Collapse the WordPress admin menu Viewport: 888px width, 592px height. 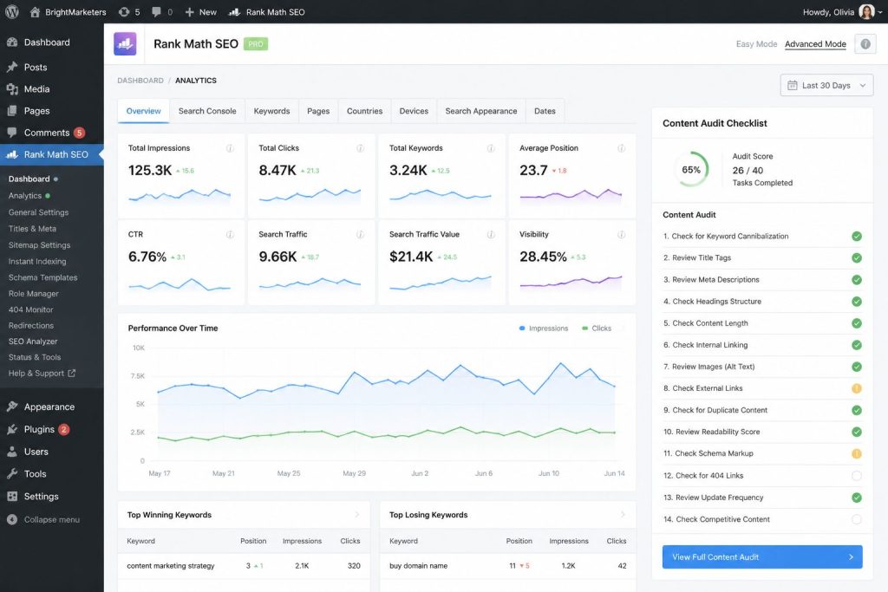[x=43, y=519]
